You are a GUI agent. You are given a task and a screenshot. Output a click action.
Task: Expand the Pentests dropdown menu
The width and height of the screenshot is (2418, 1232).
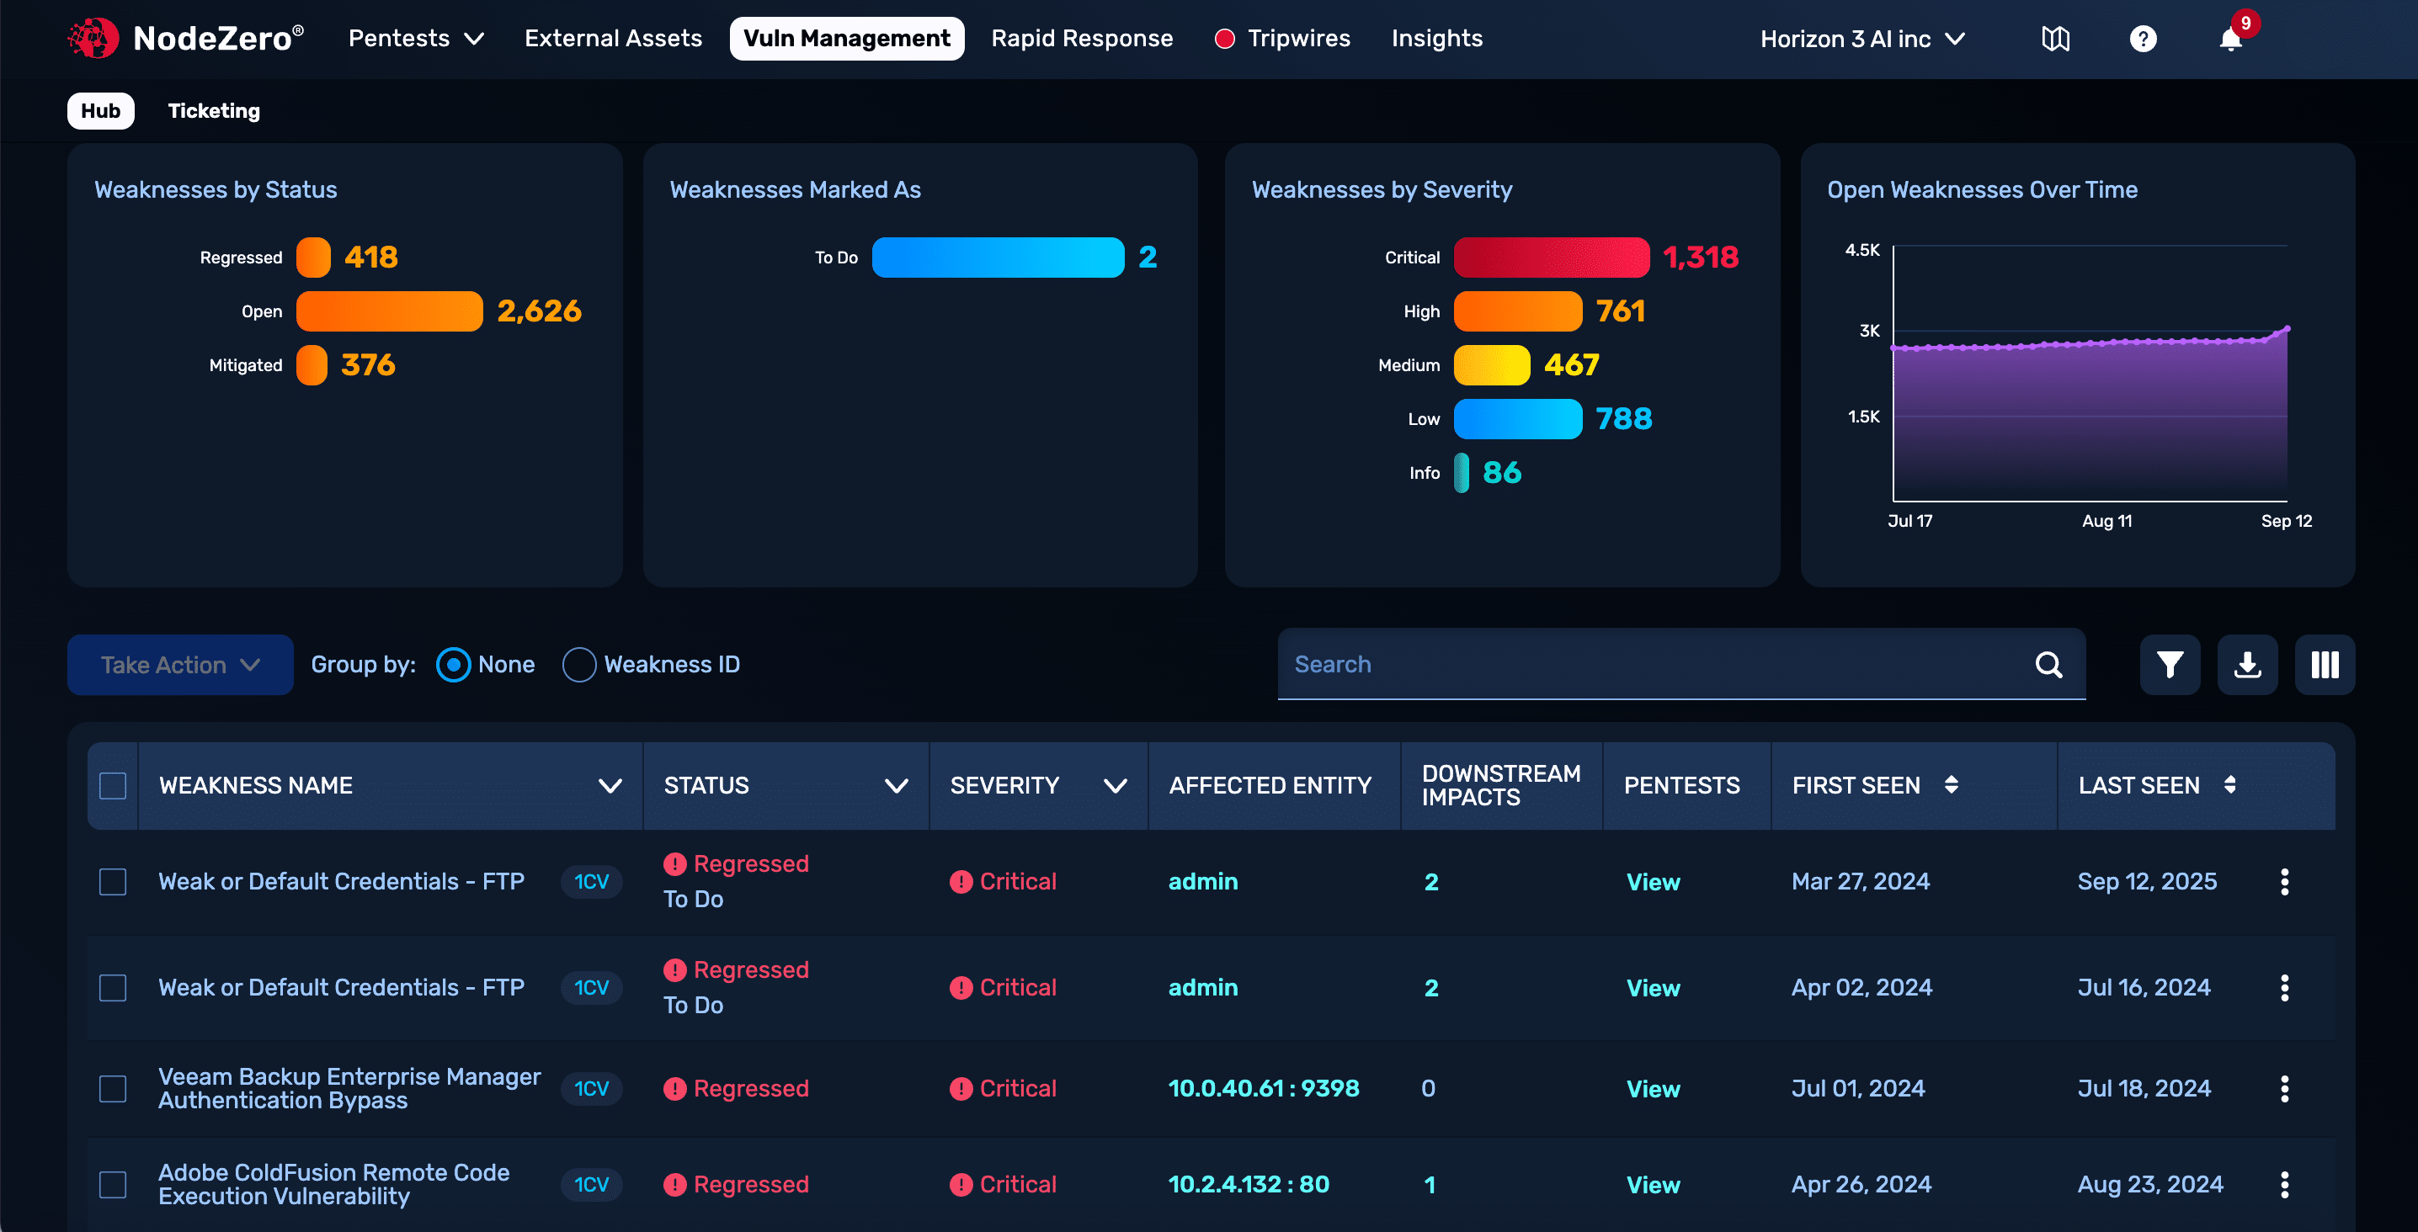coord(416,39)
